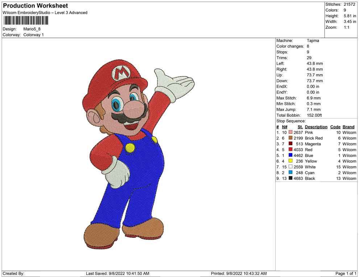This screenshot has width=359, height=277.
Task: Click the 'Stop Sequence:' label
Action: click(x=291, y=121)
